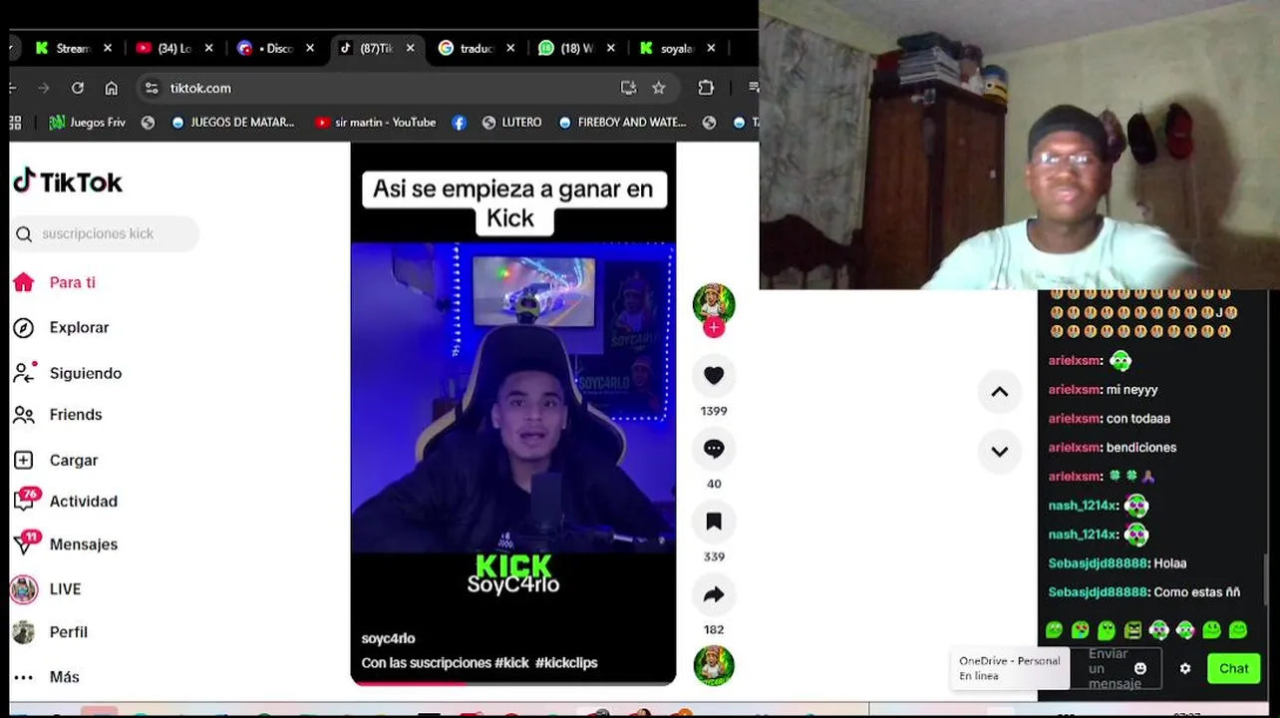The image size is (1280, 718).
Task: Click the browser home icon
Action: (x=112, y=88)
